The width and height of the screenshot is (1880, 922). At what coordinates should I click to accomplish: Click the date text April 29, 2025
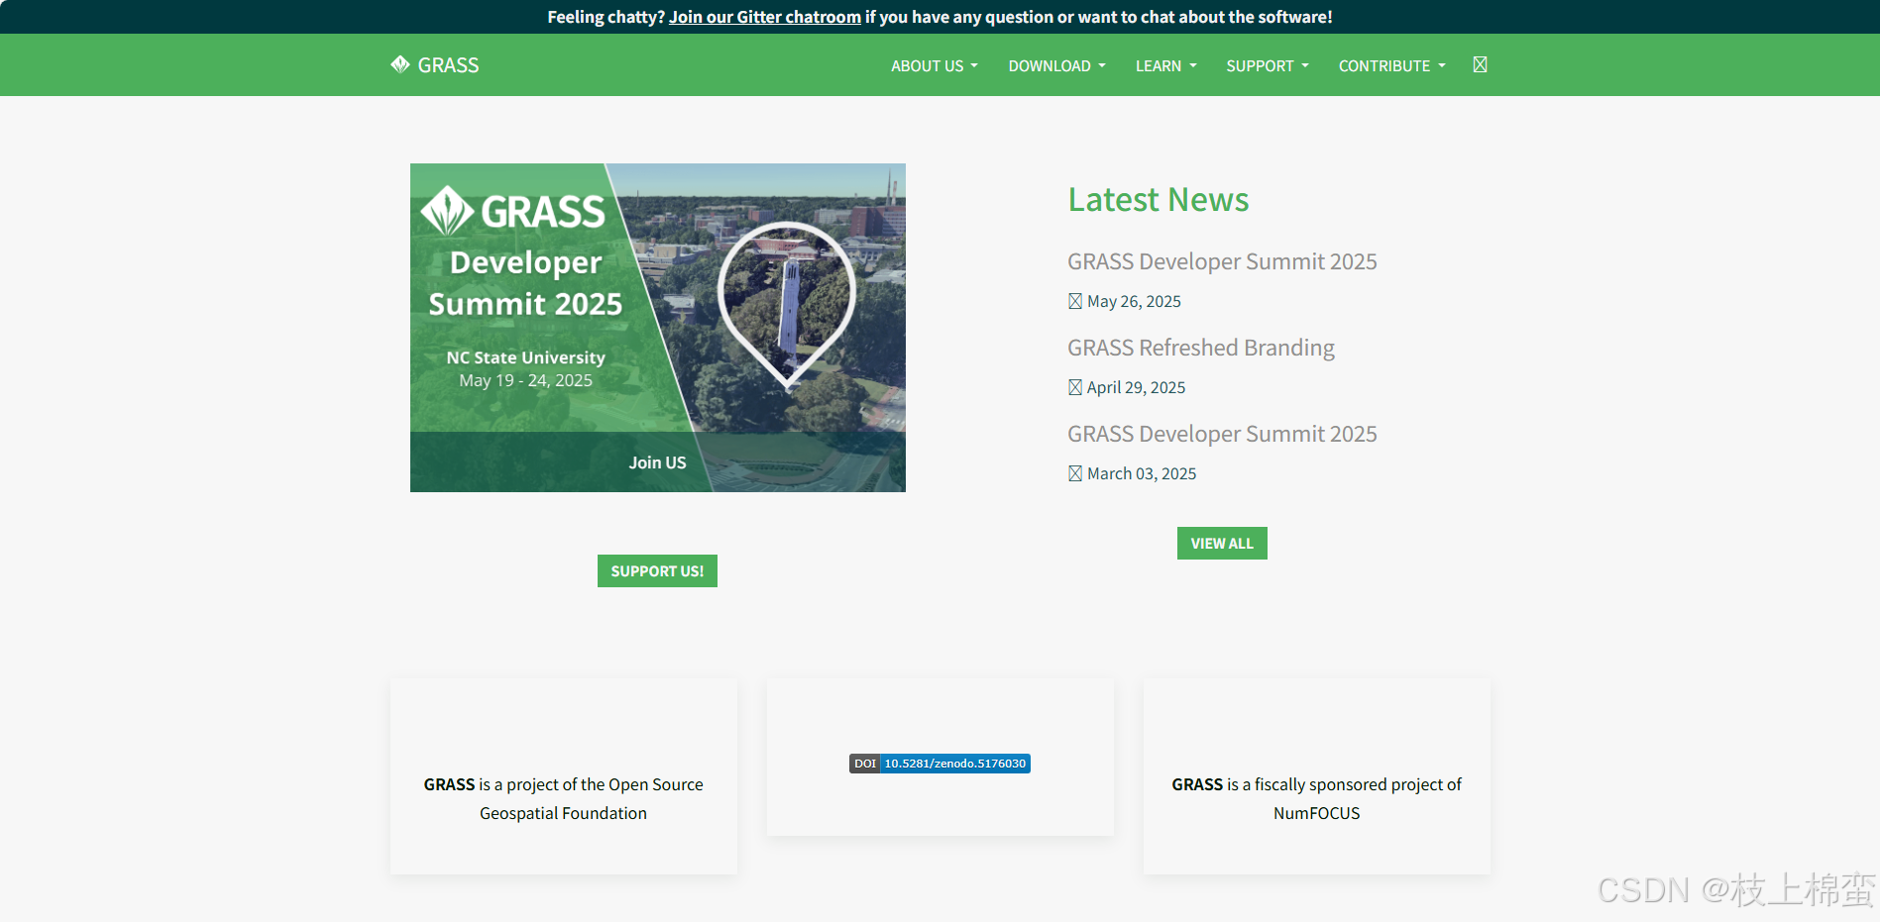(x=1136, y=387)
